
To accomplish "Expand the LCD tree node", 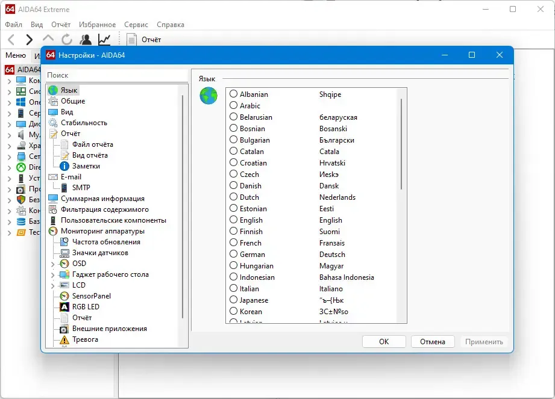I will 53,285.
